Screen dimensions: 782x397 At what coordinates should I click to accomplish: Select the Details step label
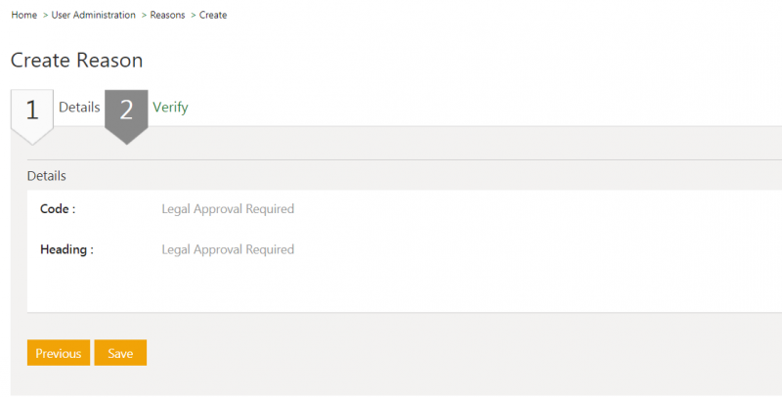click(x=79, y=108)
